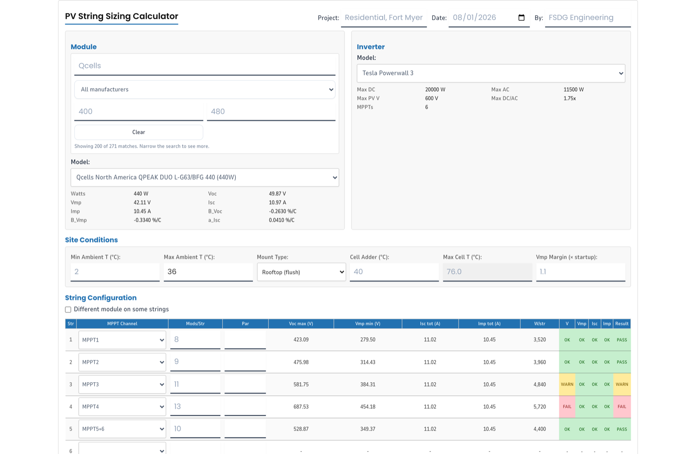Open the All manufacturers dropdown
The width and height of the screenshot is (696, 454).
205,89
